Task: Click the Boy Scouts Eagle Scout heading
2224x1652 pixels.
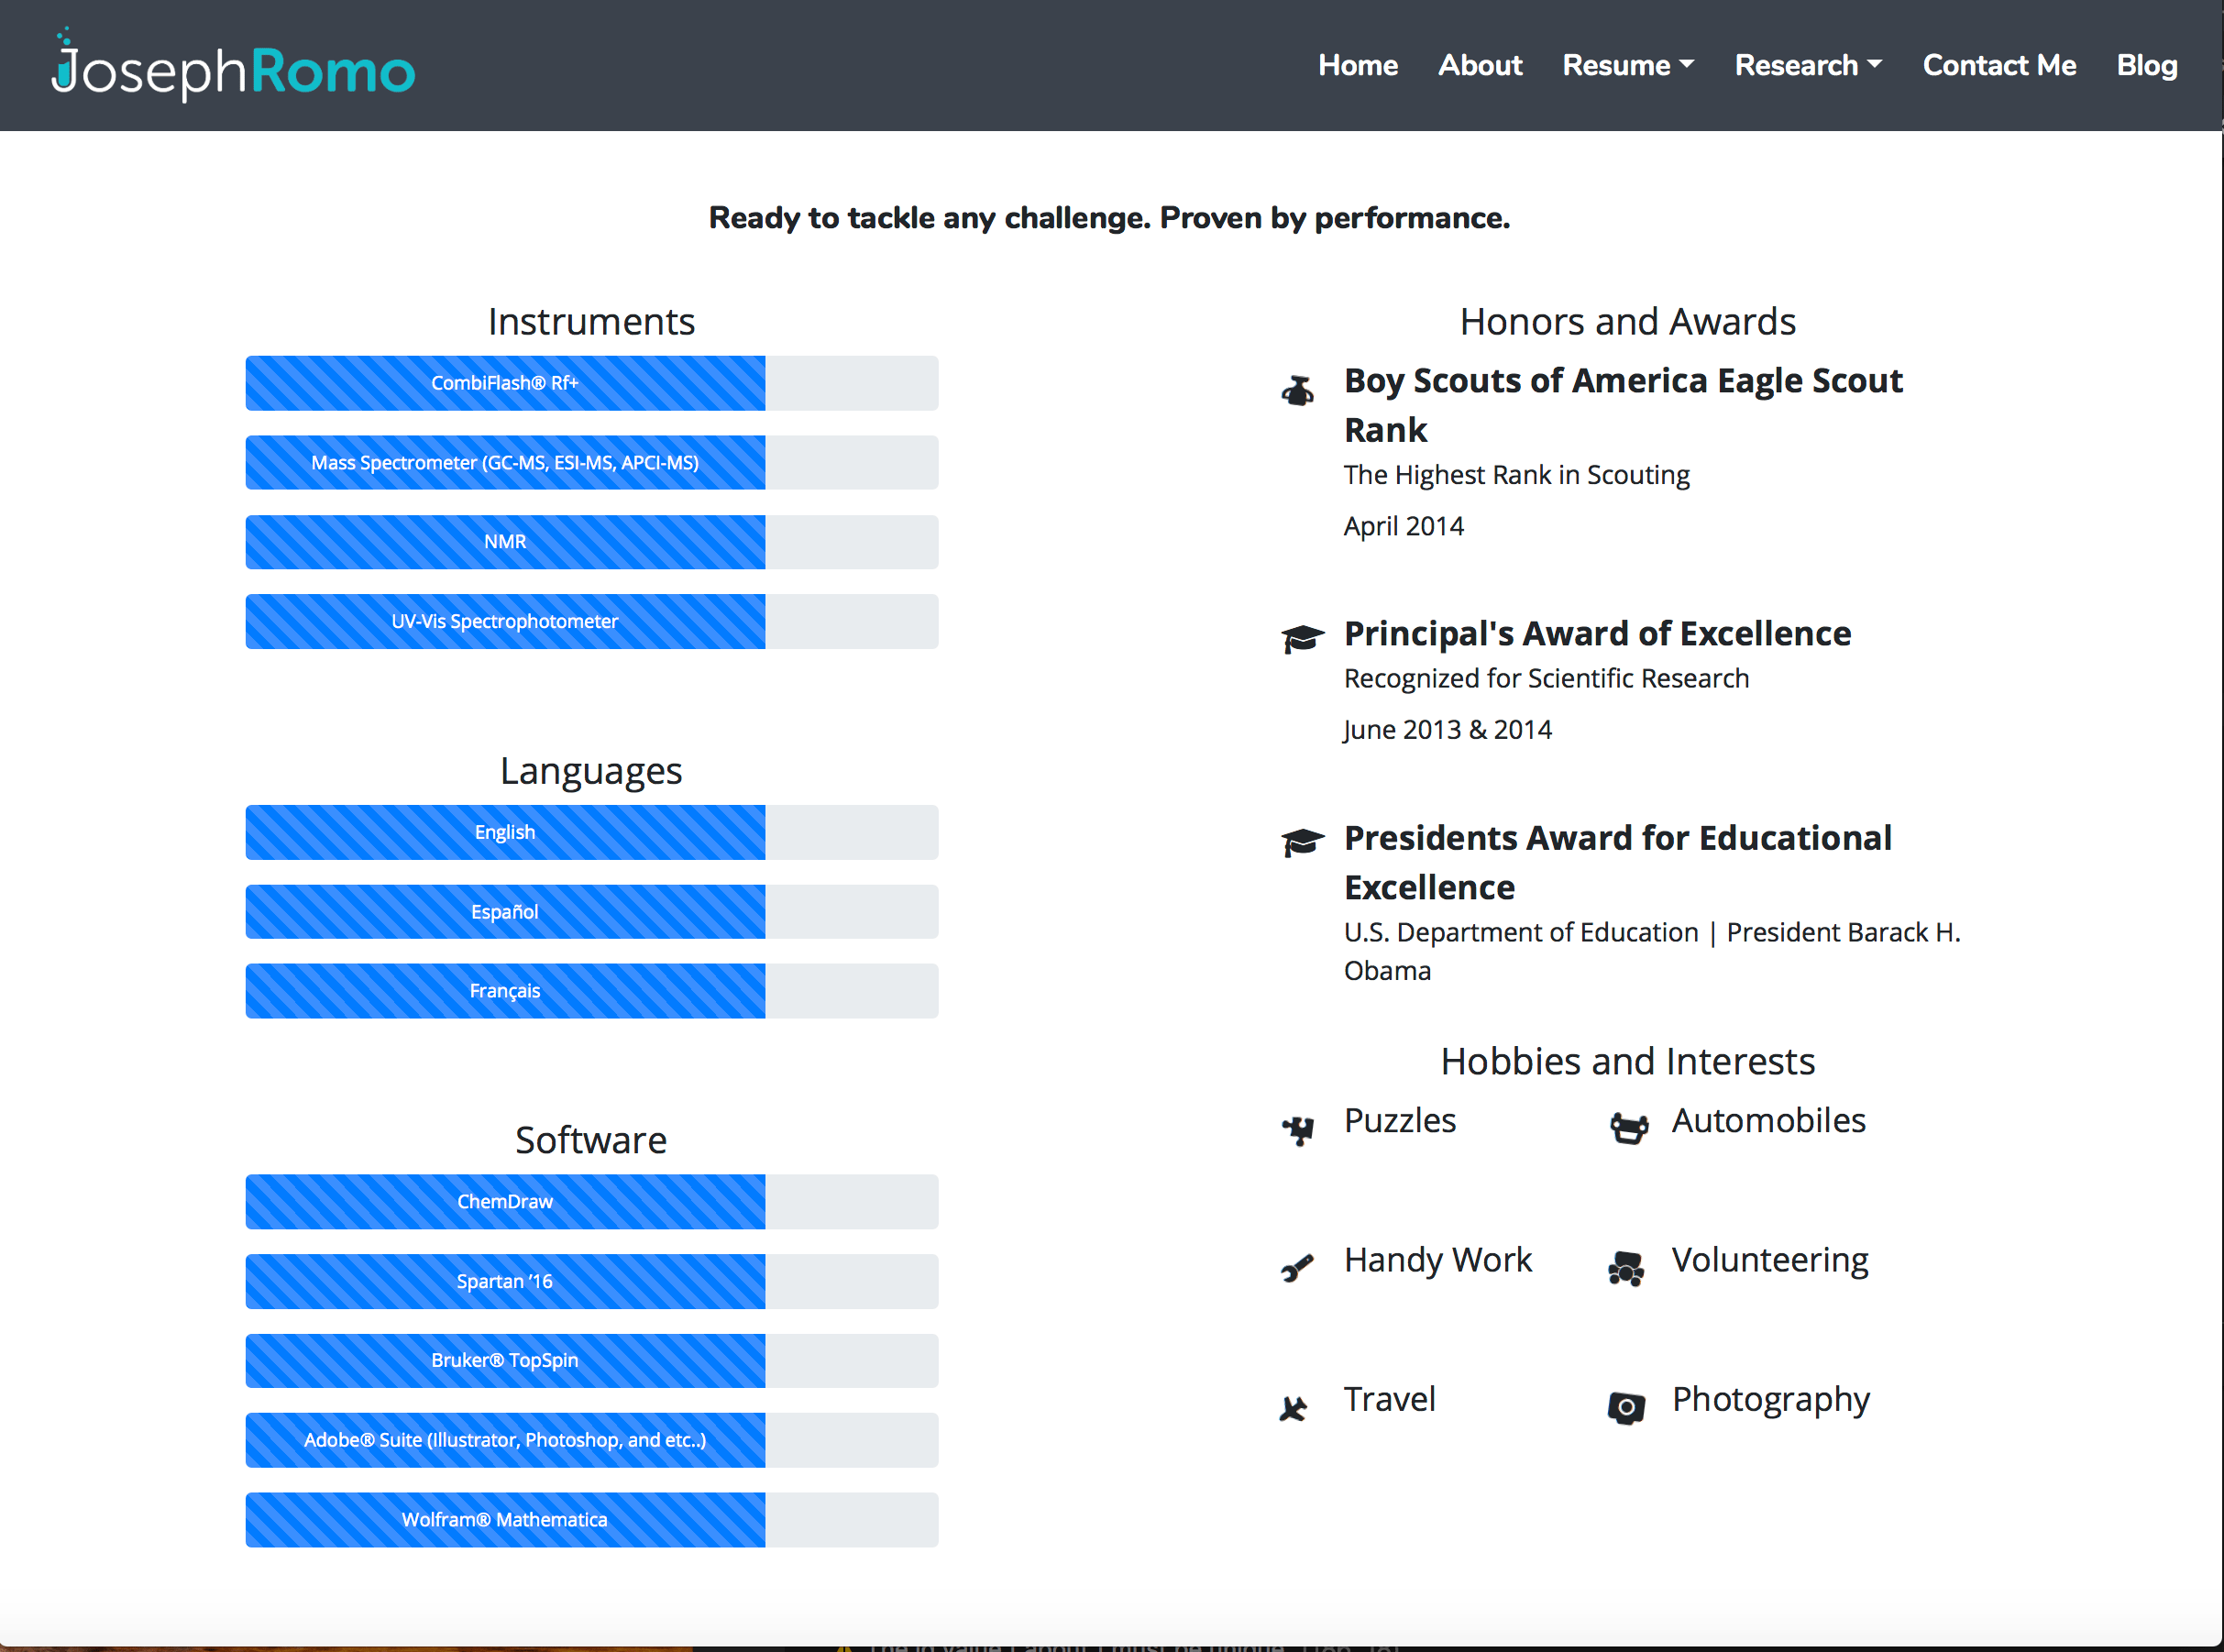Action: pyautogui.click(x=1622, y=405)
